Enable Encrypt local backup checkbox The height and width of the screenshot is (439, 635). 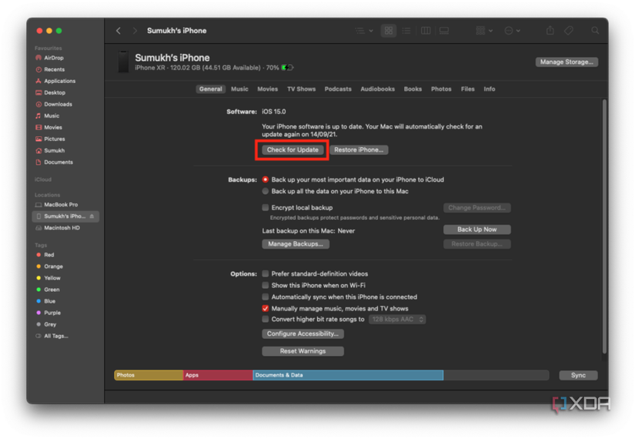[x=266, y=207]
